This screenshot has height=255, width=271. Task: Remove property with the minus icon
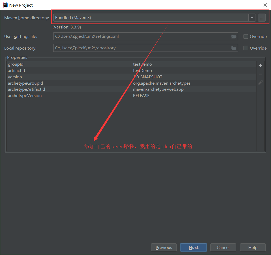tap(260, 74)
